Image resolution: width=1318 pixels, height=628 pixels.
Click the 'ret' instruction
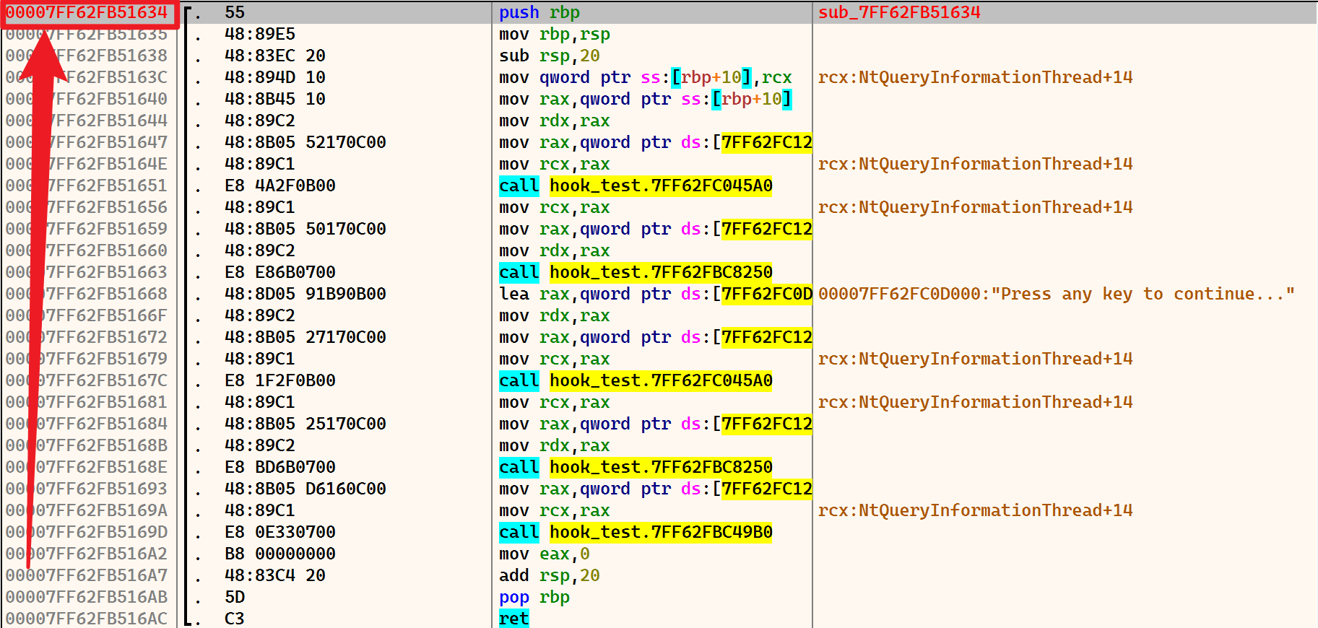tap(514, 619)
